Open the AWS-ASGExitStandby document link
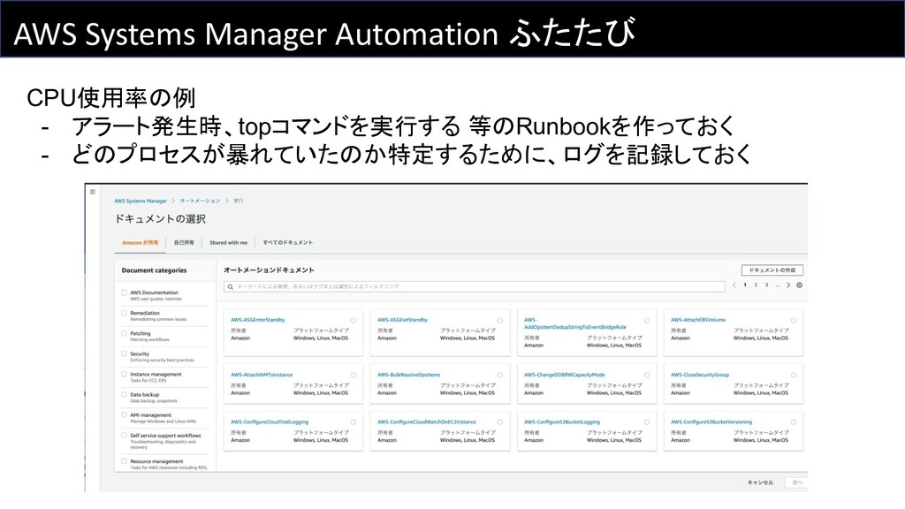The image size is (905, 509). (x=402, y=320)
